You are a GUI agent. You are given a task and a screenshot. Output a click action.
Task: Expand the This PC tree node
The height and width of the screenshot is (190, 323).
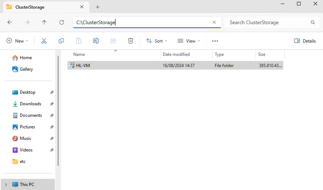pyautogui.click(x=6, y=185)
